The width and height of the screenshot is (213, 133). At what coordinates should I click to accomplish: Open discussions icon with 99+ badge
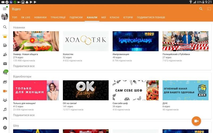tap(5, 73)
